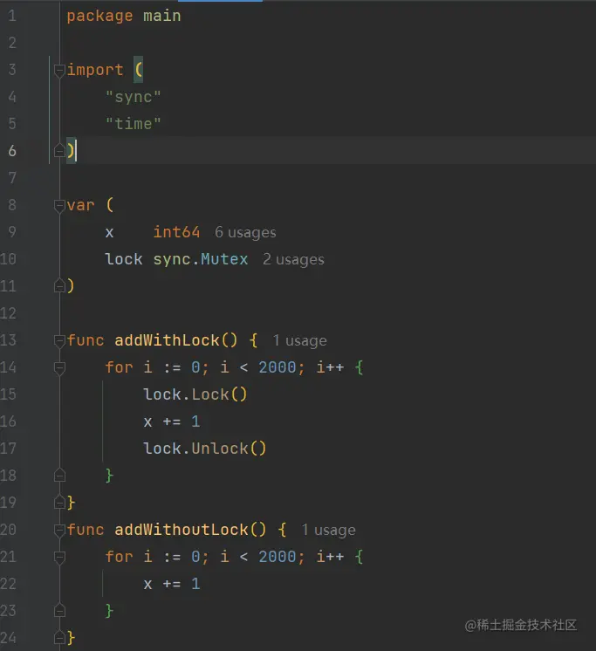
Task: Collapse the import block fold marker
Action: click(x=59, y=70)
